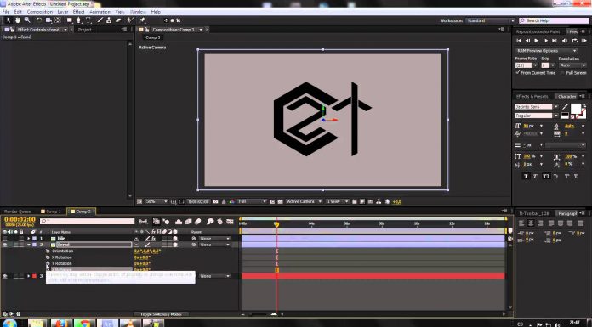The width and height of the screenshot is (592, 327).
Task: Jump to last frame in Preview panel
Action: tap(555, 41)
